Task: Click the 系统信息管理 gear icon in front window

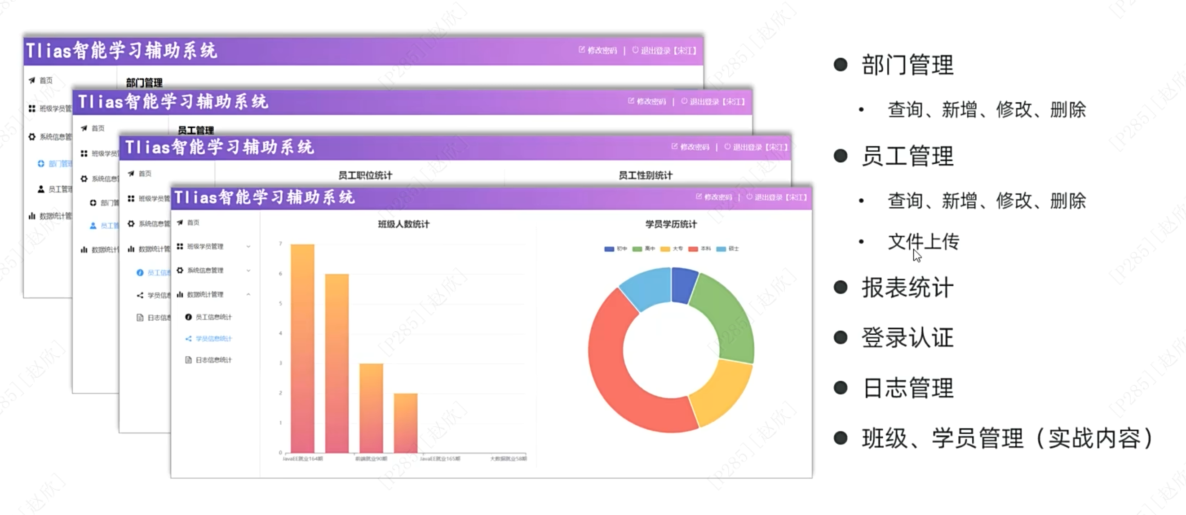Action: click(x=180, y=271)
